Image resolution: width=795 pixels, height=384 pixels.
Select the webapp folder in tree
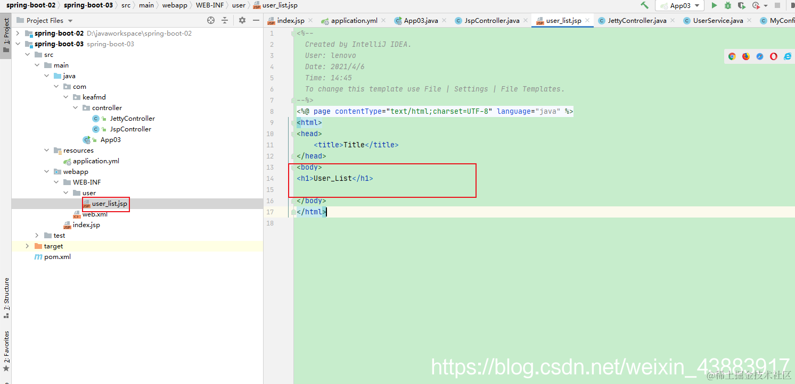pos(76,171)
